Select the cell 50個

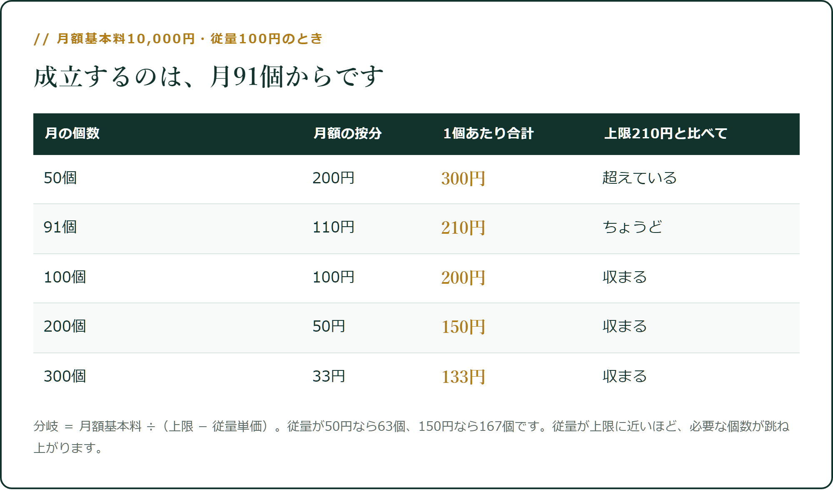coord(60,178)
